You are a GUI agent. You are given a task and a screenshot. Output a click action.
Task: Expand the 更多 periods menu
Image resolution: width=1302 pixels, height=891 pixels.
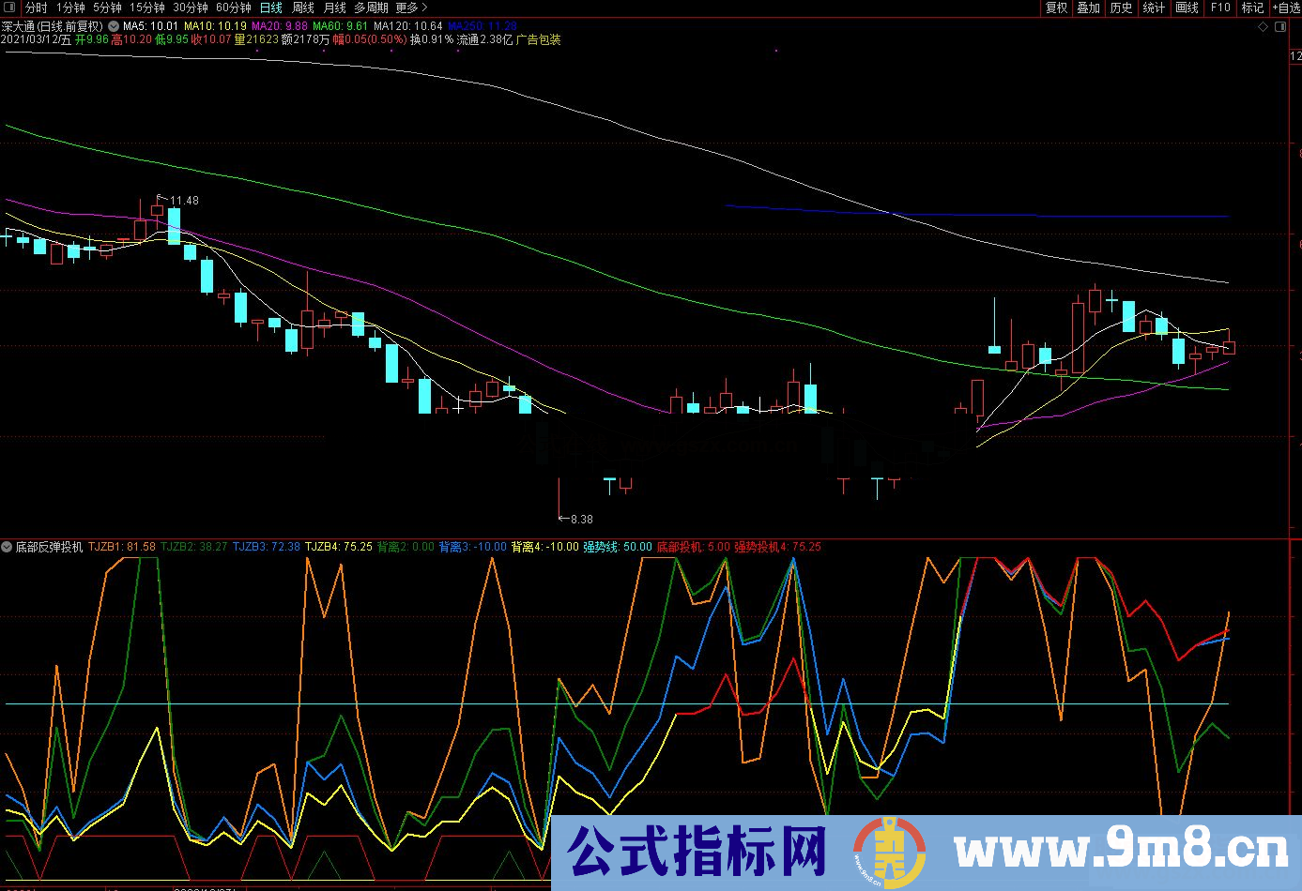(x=406, y=8)
